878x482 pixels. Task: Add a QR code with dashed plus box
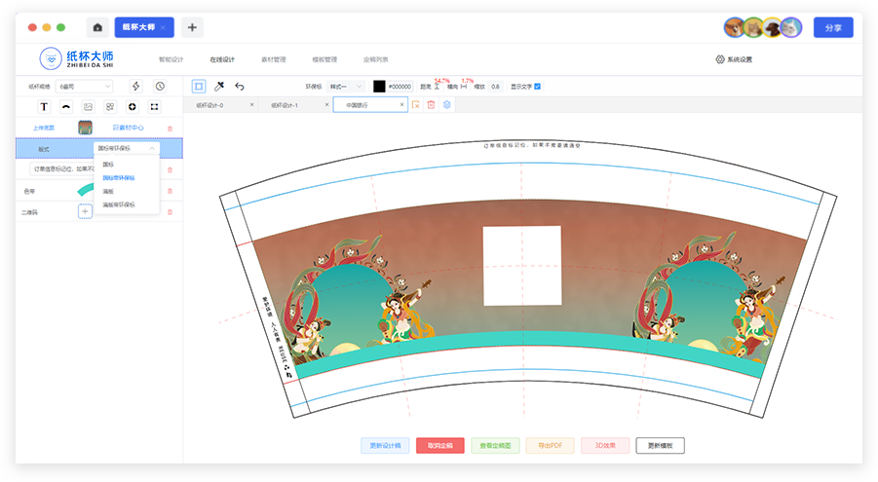(x=85, y=211)
